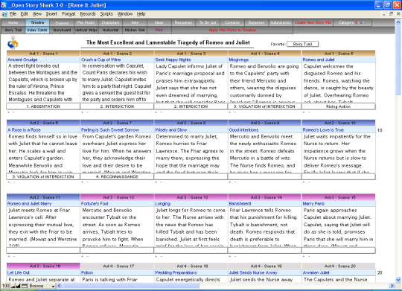Select the Timeline tab
Viewport: 402px width, 291px height.
(37, 22)
